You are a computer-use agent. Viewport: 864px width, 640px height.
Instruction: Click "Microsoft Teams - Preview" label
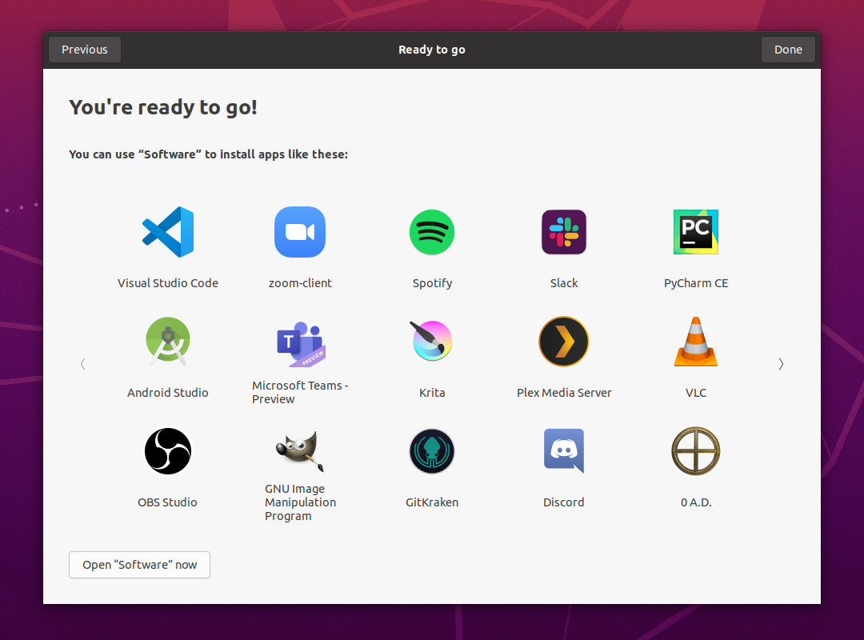coord(300,393)
